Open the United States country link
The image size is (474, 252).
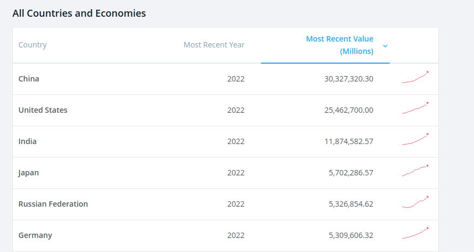click(x=43, y=110)
